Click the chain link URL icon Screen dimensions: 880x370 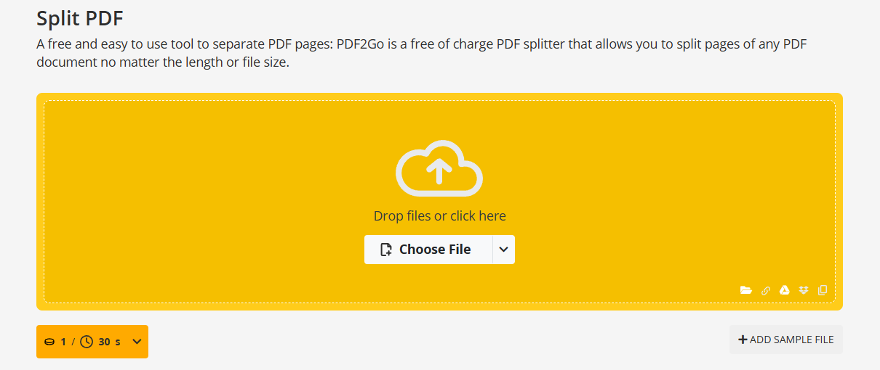click(x=766, y=290)
